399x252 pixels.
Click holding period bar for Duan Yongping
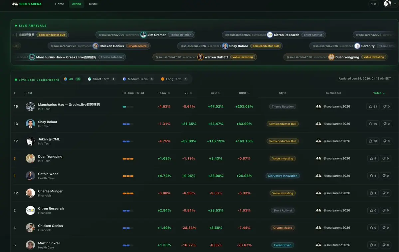click(128, 159)
